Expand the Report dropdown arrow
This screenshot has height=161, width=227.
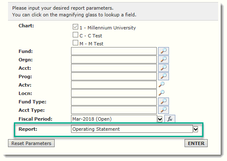[195, 129]
